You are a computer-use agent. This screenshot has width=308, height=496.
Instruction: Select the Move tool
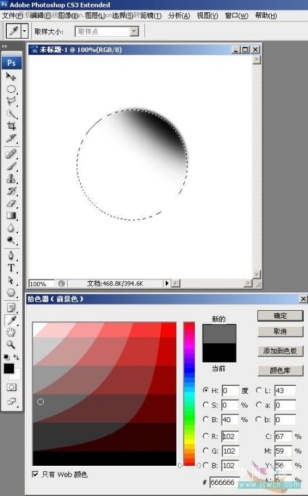11,76
